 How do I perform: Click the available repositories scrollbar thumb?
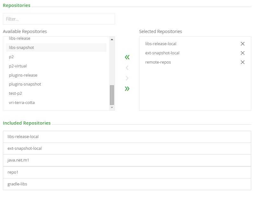coord(112,95)
